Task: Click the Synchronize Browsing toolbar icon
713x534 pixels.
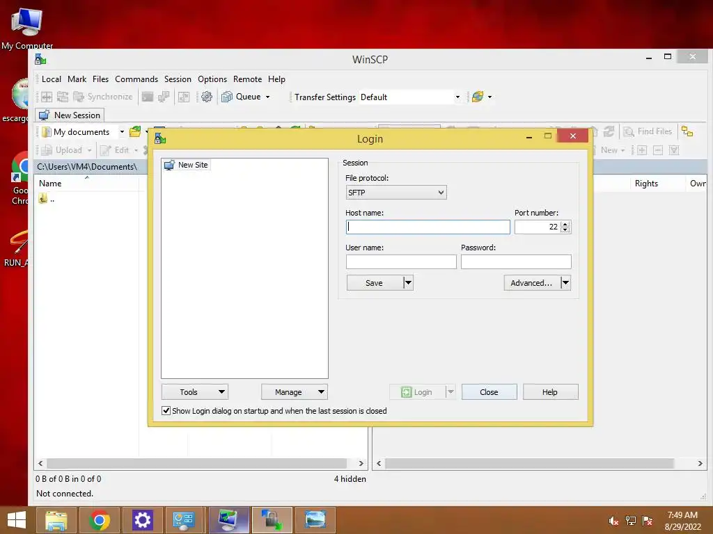Action: click(184, 97)
